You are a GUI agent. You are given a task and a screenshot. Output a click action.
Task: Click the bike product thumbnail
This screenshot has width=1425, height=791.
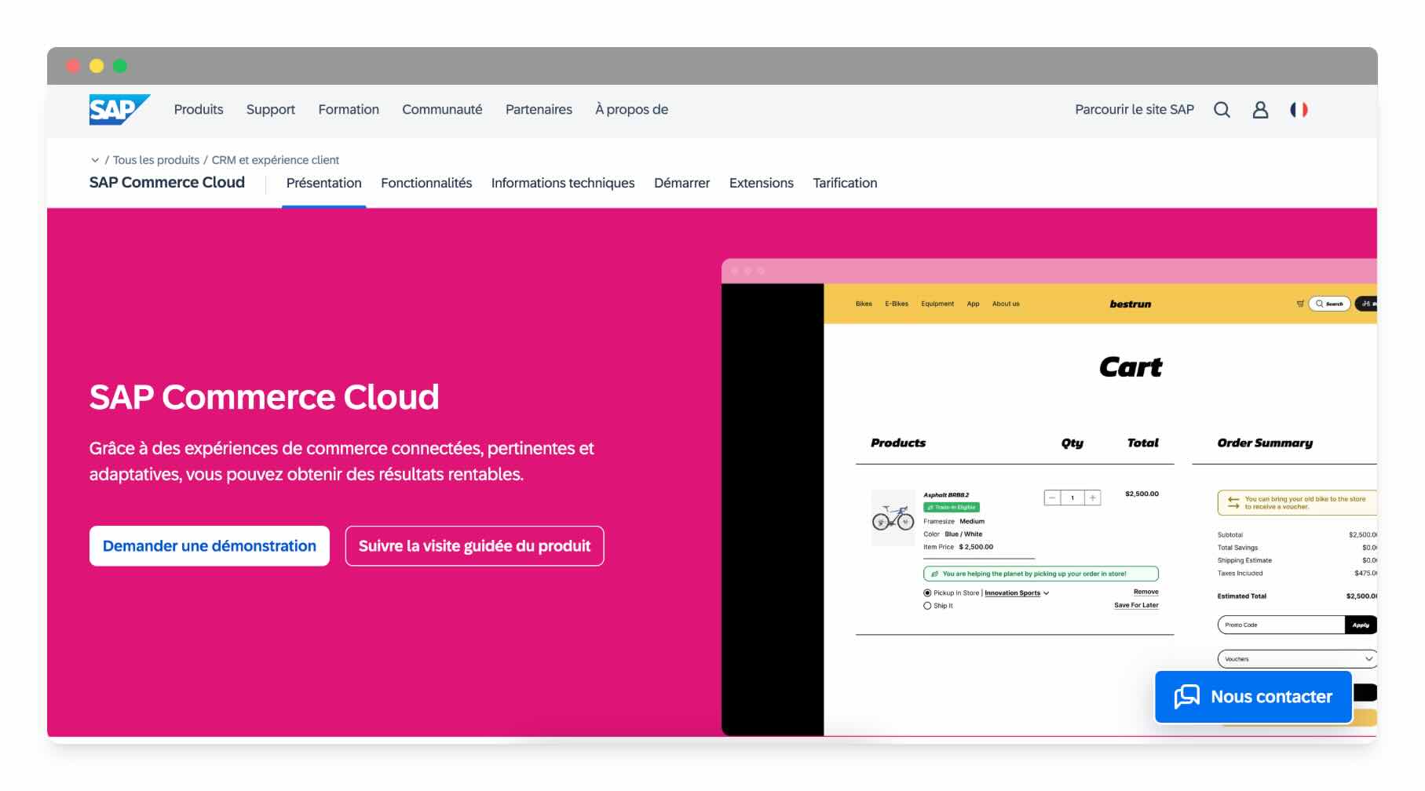click(893, 518)
